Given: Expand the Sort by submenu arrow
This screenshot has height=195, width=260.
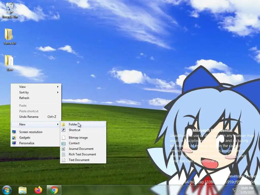Looking at the screenshot, I should click(58, 92).
